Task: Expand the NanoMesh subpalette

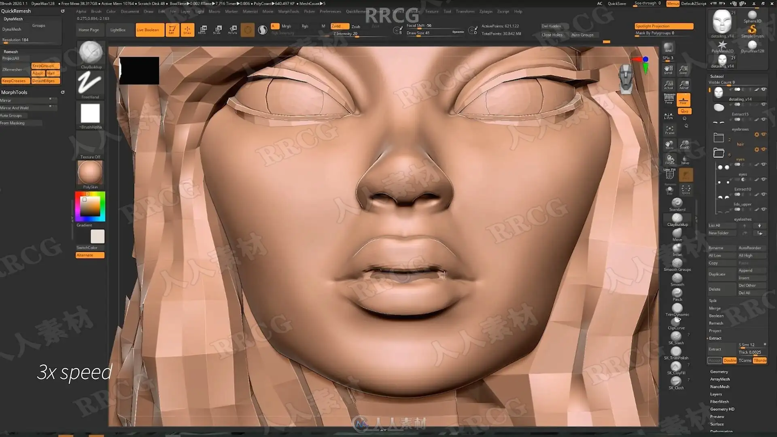Action: click(x=720, y=386)
